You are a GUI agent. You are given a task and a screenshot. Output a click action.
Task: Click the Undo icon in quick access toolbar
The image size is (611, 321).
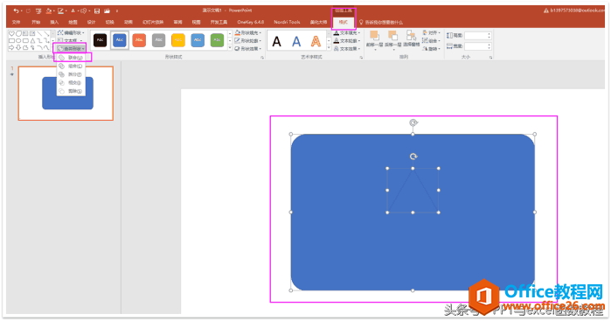pyautogui.click(x=16, y=10)
